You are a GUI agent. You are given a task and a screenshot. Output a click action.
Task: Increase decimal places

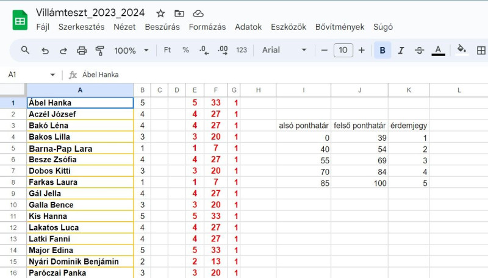[x=223, y=50]
